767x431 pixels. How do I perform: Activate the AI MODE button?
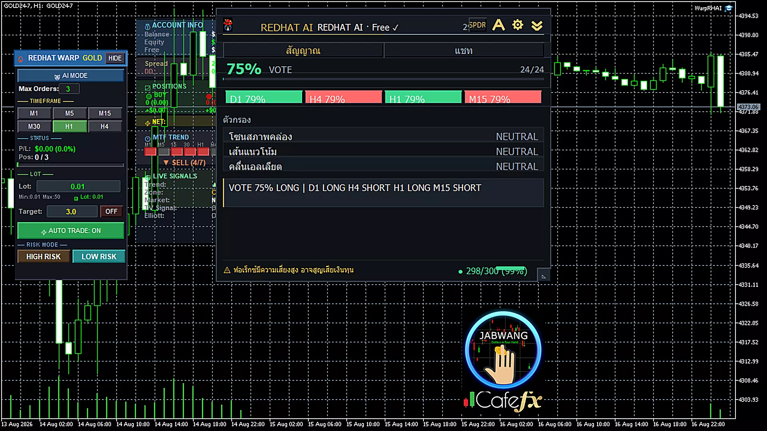(71, 75)
